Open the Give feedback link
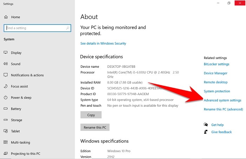This screenshot has width=246, height=159. pos(221,132)
